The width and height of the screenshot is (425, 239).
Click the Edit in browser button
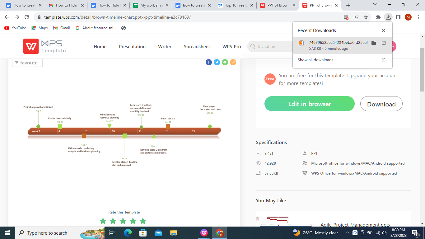coord(309,104)
